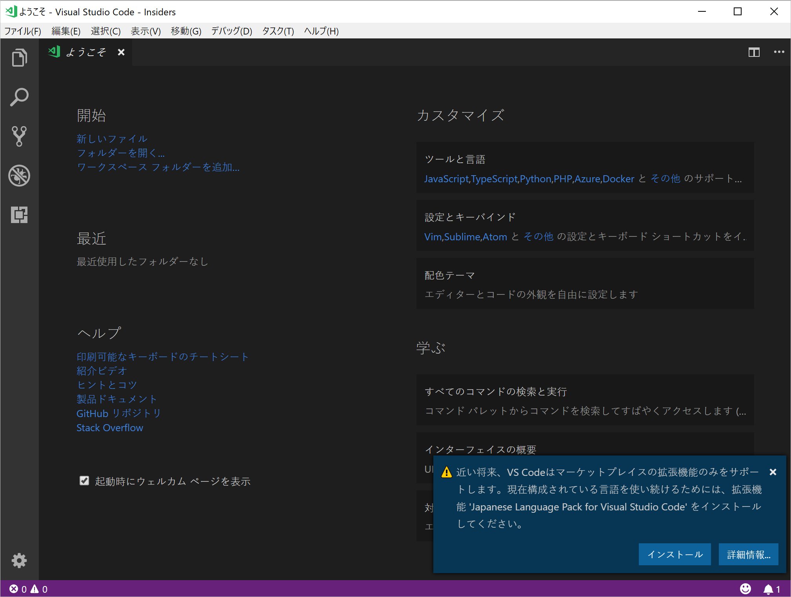
Task: Open the タスク(T) menu
Action: click(x=278, y=31)
